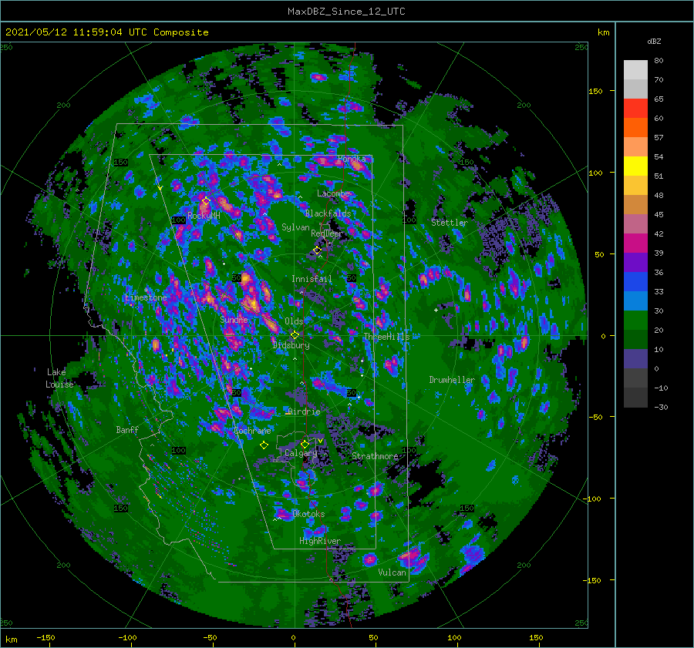The height and width of the screenshot is (648, 694).
Task: Select the 57 value on the dBZ legend
Action: (659, 138)
